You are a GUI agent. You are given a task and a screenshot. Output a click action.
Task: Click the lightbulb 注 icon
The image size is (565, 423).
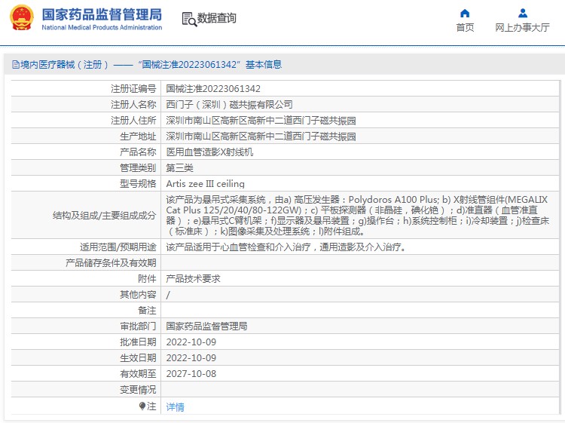coord(142,406)
